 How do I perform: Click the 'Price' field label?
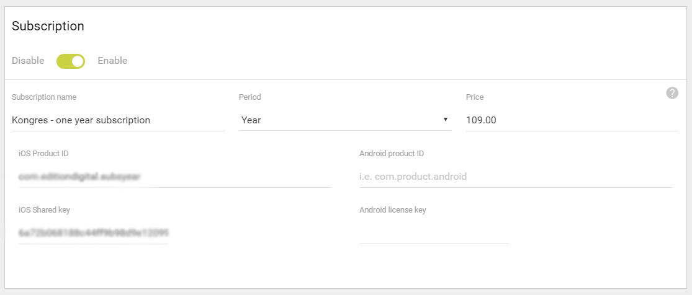[x=475, y=97]
